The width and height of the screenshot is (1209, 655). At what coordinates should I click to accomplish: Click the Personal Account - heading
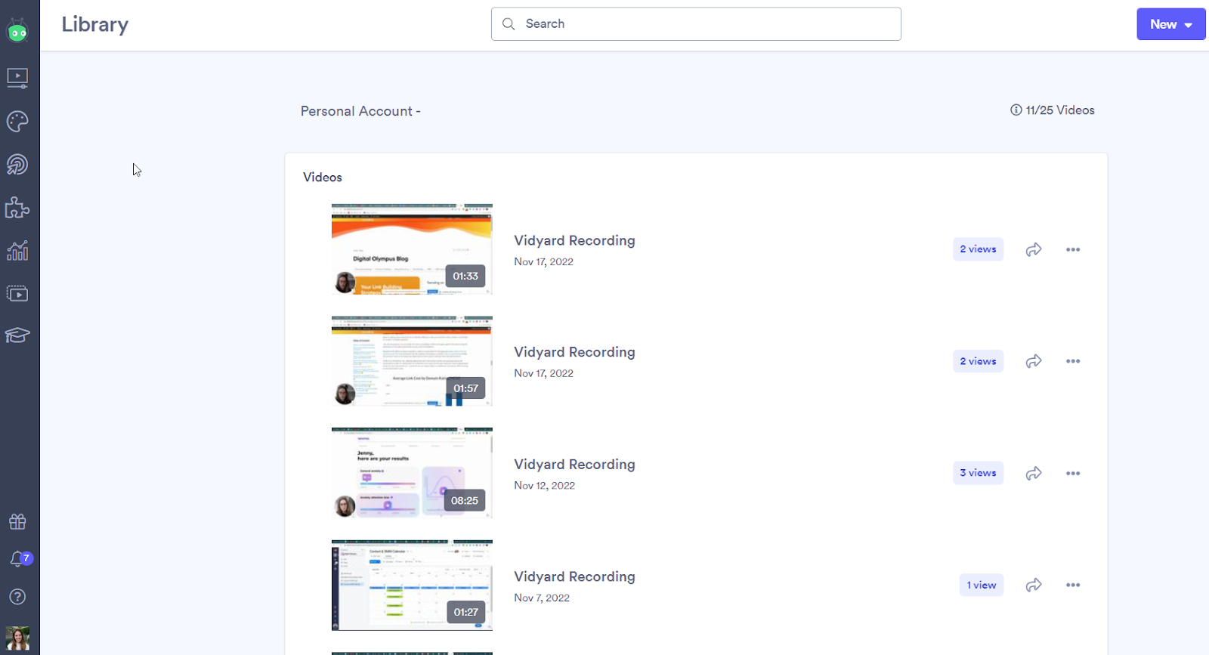click(x=360, y=111)
